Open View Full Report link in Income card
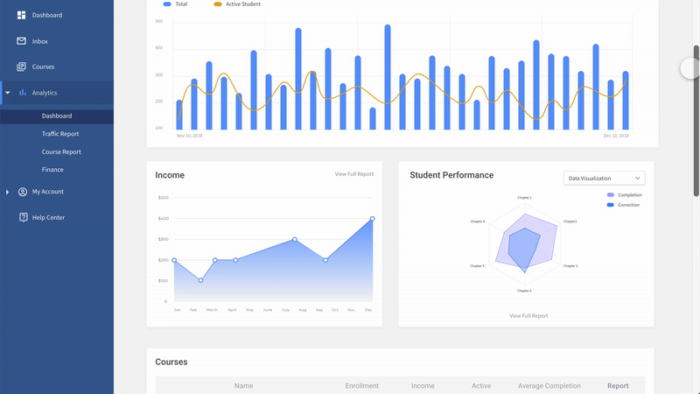The width and height of the screenshot is (700, 394). point(354,174)
